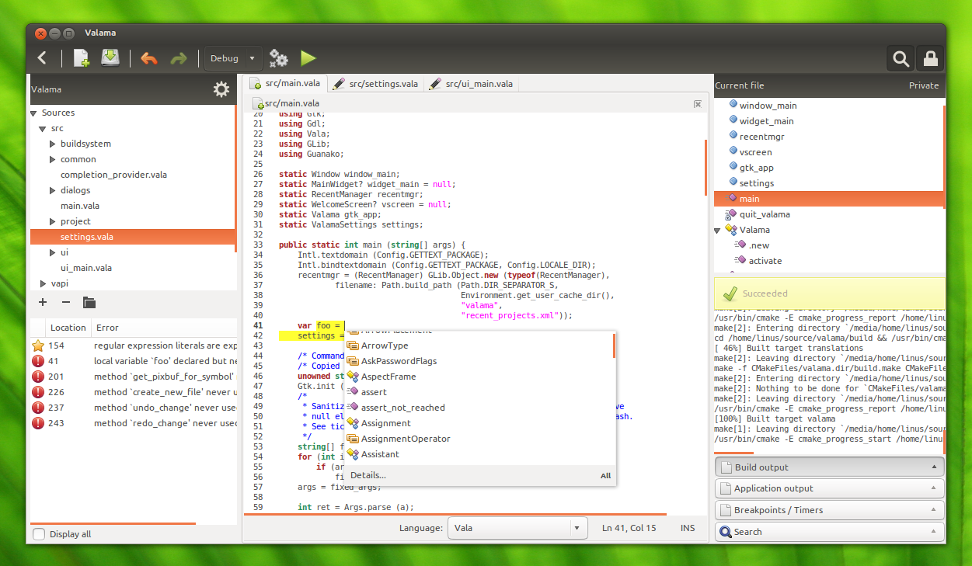The image size is (972, 566).
Task: Click the lock icon in toolbar
Action: tap(929, 58)
